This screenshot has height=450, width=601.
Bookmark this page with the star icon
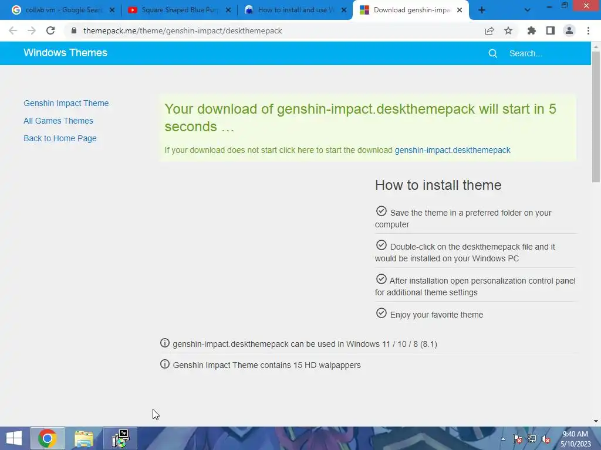click(508, 30)
